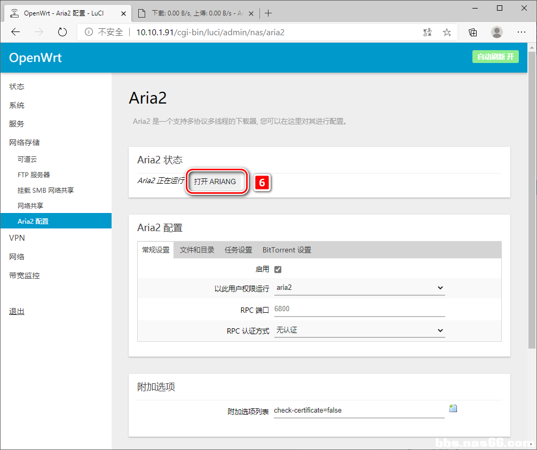Click the scrollbar up arrow
This screenshot has width=537, height=450.
coord(532,48)
